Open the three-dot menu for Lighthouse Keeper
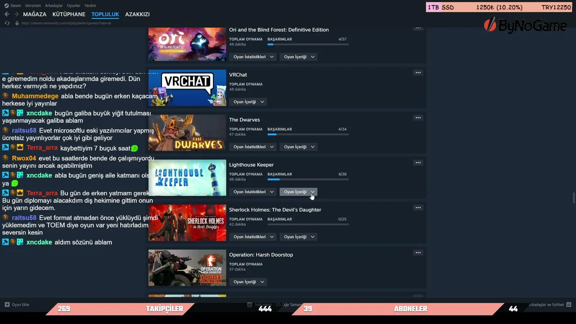 418,163
